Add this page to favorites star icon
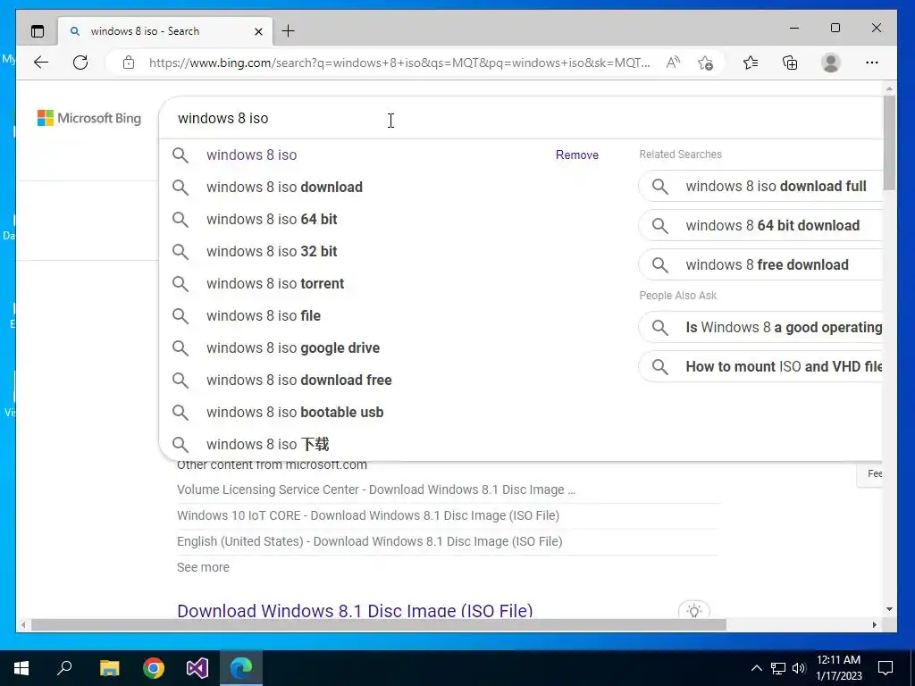Viewport: 915px width, 686px height. (x=706, y=63)
